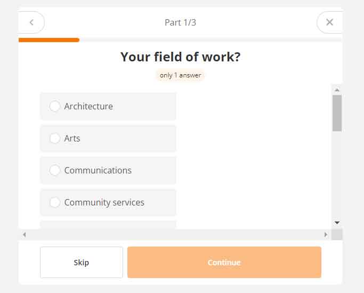Select Community services option
Viewport: 364px width, 293px height.
55,202
